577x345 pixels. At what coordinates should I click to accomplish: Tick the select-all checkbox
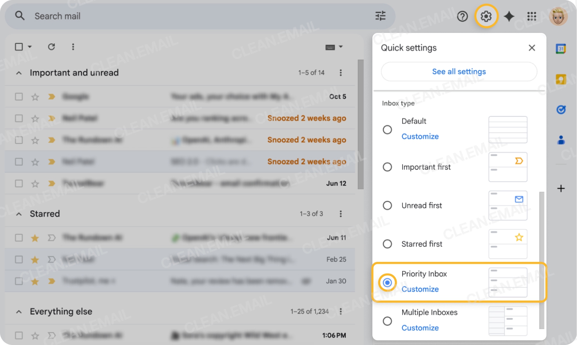point(19,47)
